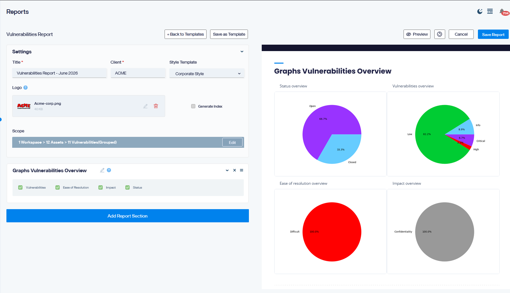Open the notifications bell
This screenshot has width=510, height=293.
[502, 12]
